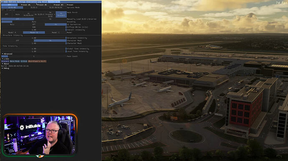Select Model B
The image size is (288, 161).
(34, 32)
